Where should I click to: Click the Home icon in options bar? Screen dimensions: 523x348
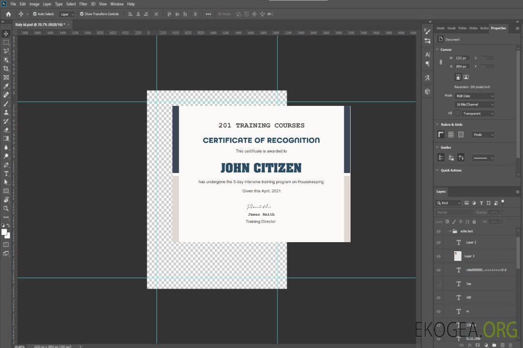point(8,14)
